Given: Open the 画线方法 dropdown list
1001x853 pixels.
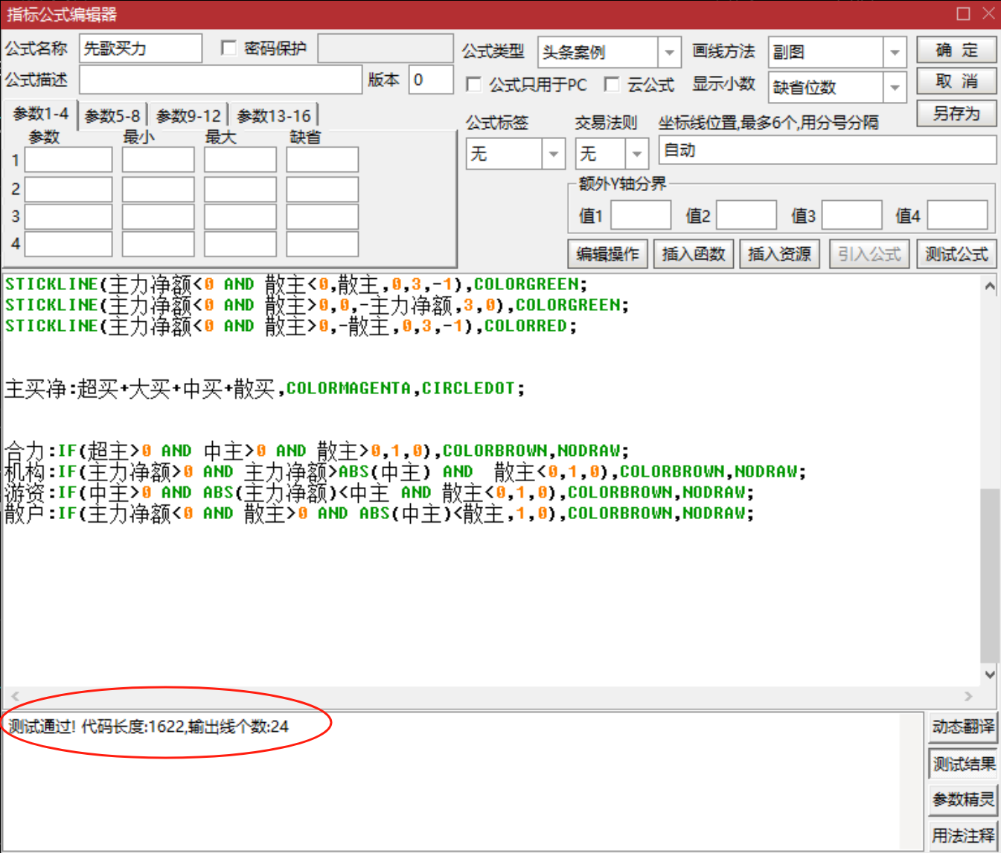Looking at the screenshot, I should pyautogui.click(x=895, y=53).
